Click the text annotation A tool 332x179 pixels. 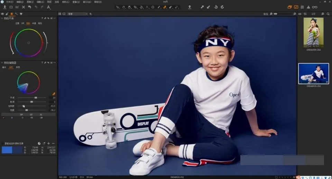48,7
